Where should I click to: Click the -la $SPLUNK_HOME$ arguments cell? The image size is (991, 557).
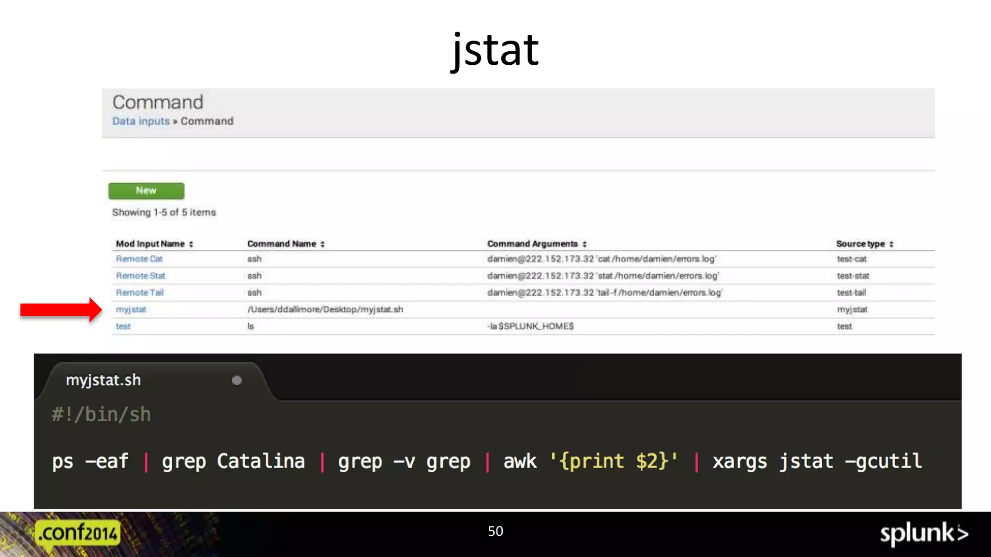pyautogui.click(x=530, y=326)
